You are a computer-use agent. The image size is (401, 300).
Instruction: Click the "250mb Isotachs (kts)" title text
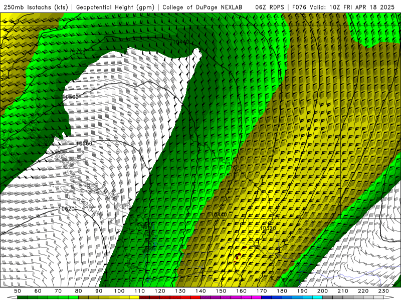pyautogui.click(x=36, y=7)
